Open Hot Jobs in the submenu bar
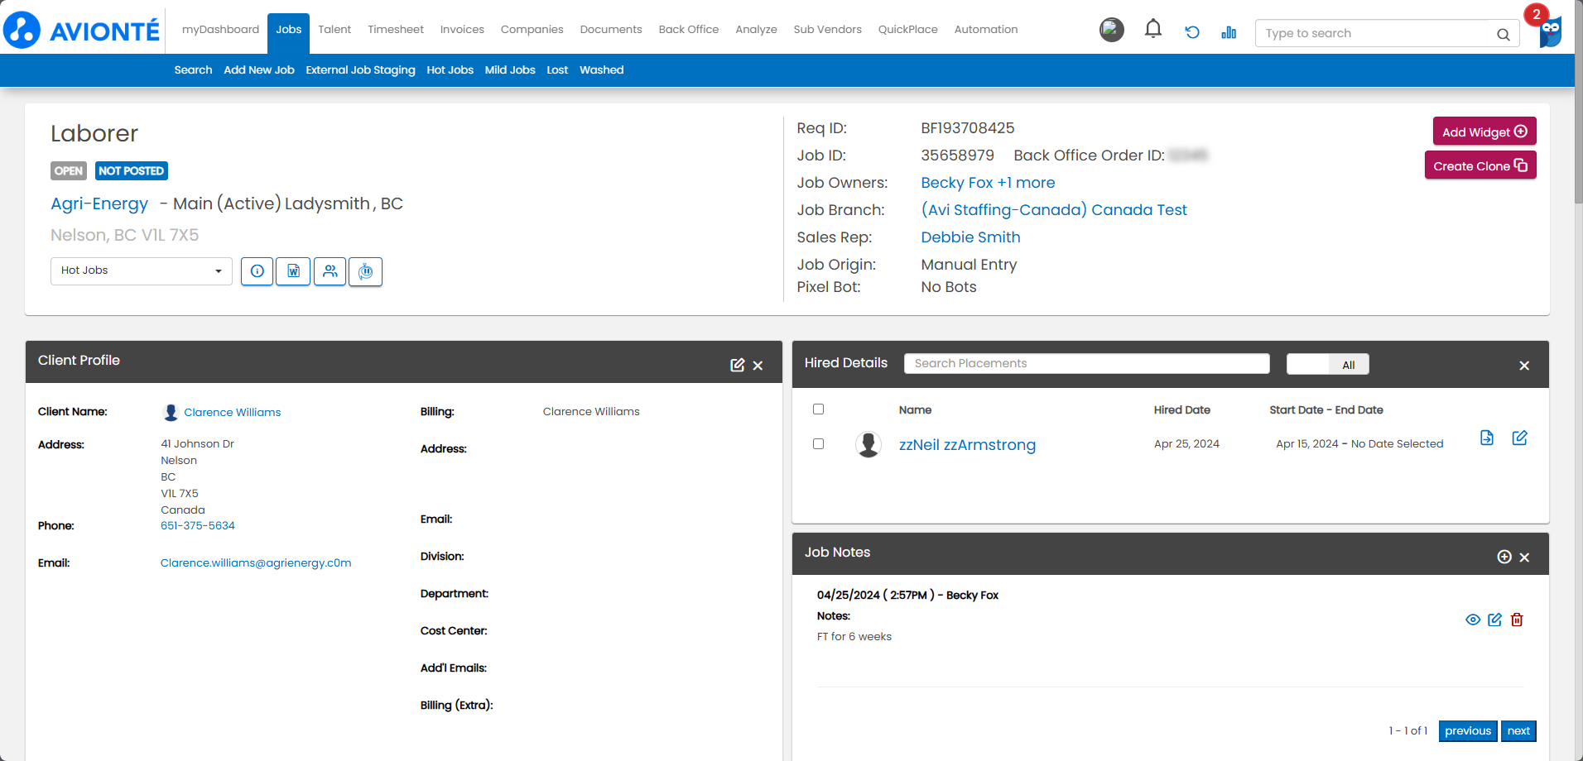The image size is (1583, 761). point(450,70)
